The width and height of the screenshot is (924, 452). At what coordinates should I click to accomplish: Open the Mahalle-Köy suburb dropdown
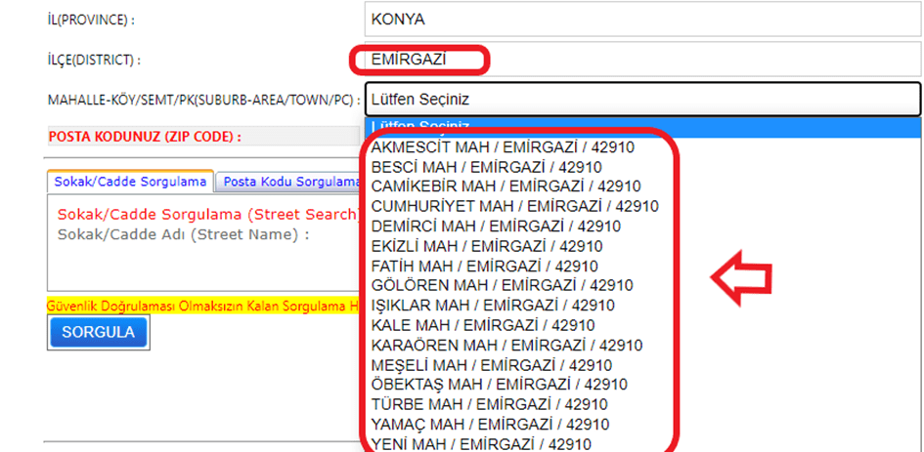642,99
